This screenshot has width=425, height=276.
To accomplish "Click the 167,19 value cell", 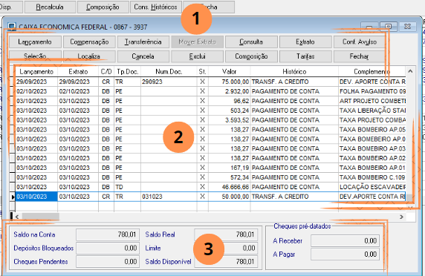I will pos(230,168).
